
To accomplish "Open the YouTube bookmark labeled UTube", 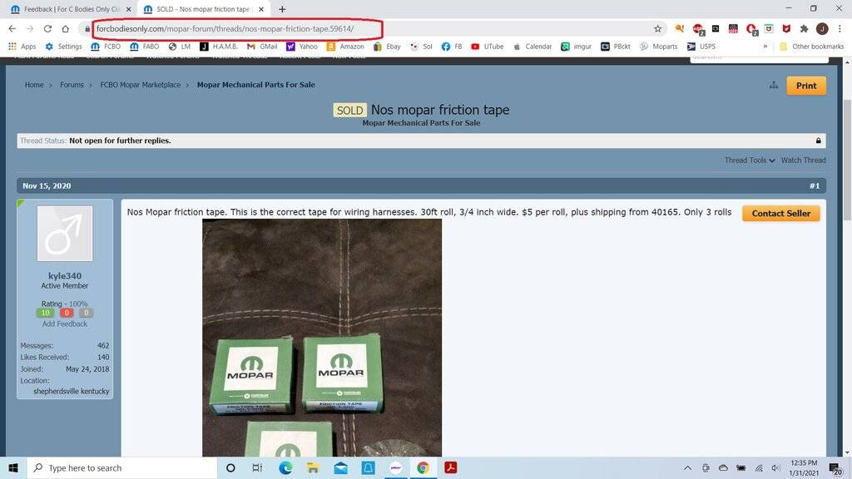I will 487,47.
